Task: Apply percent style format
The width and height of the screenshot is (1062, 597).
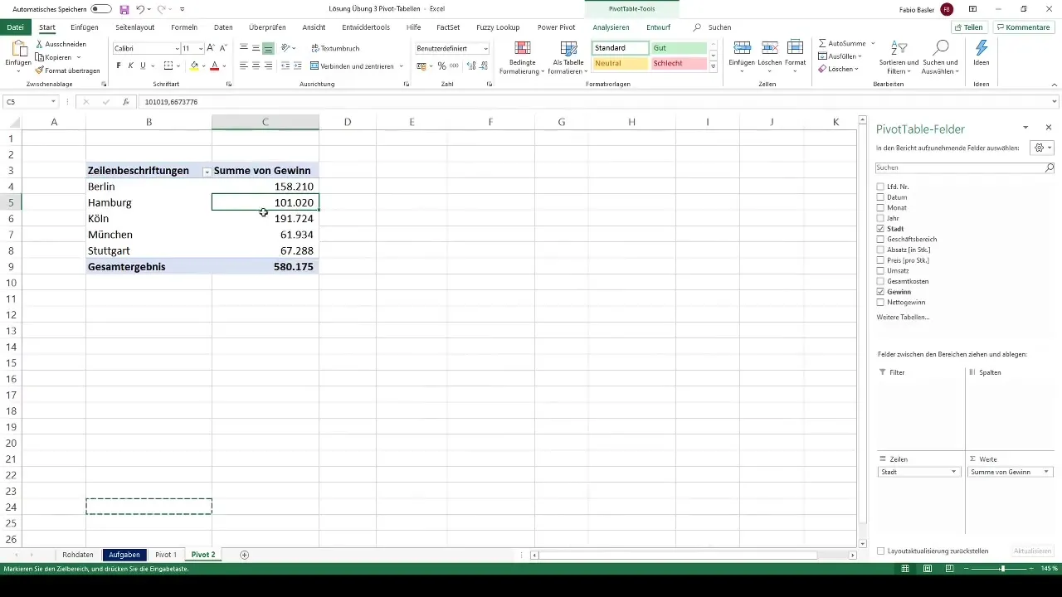Action: [x=441, y=66]
